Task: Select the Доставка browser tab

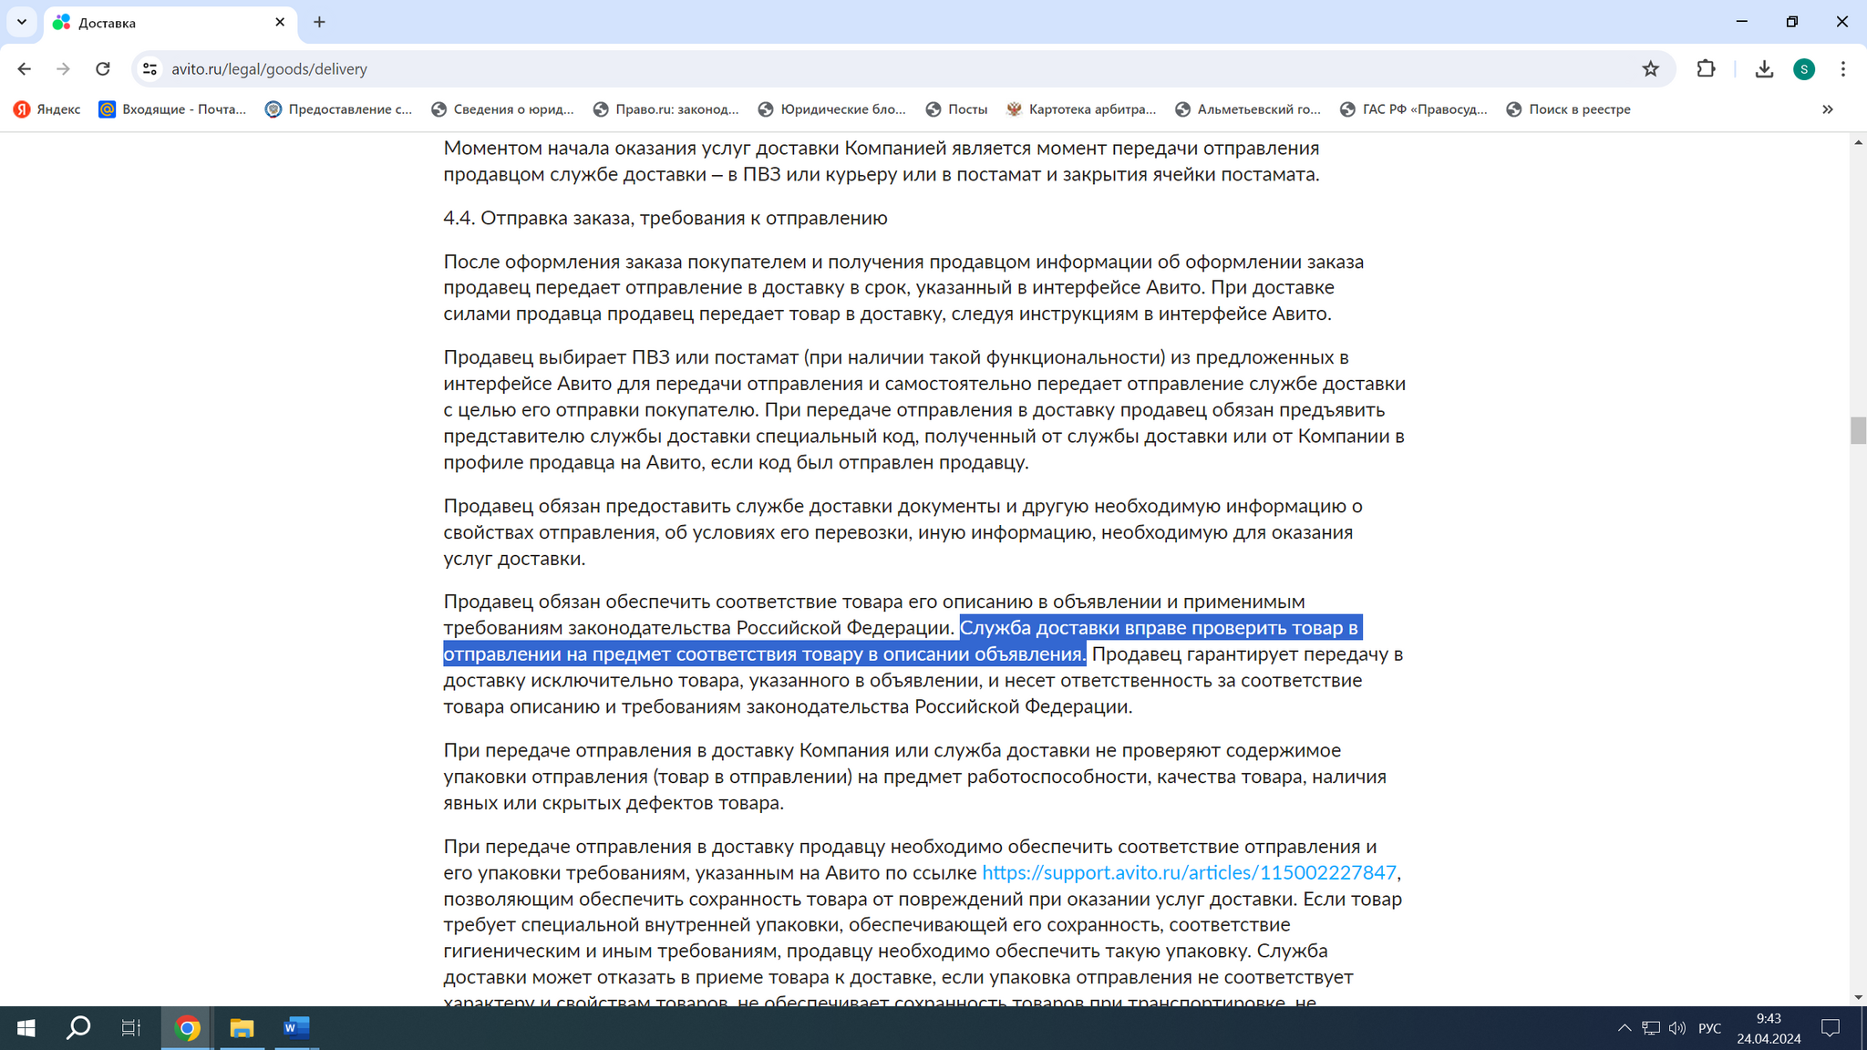Action: click(x=170, y=22)
